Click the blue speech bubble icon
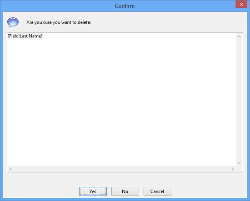The height and width of the screenshot is (201, 250). coord(13,22)
